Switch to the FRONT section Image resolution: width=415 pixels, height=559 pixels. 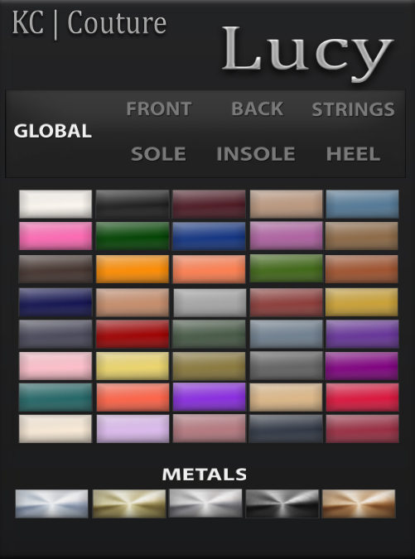[x=159, y=108]
